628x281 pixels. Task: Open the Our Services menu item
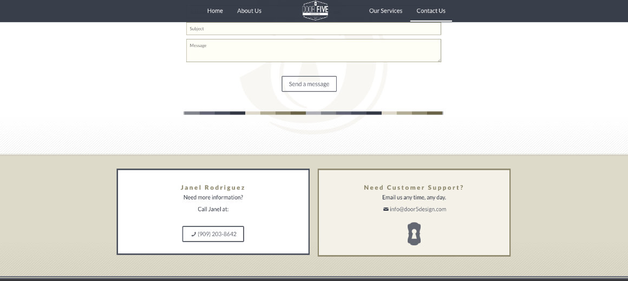385,11
